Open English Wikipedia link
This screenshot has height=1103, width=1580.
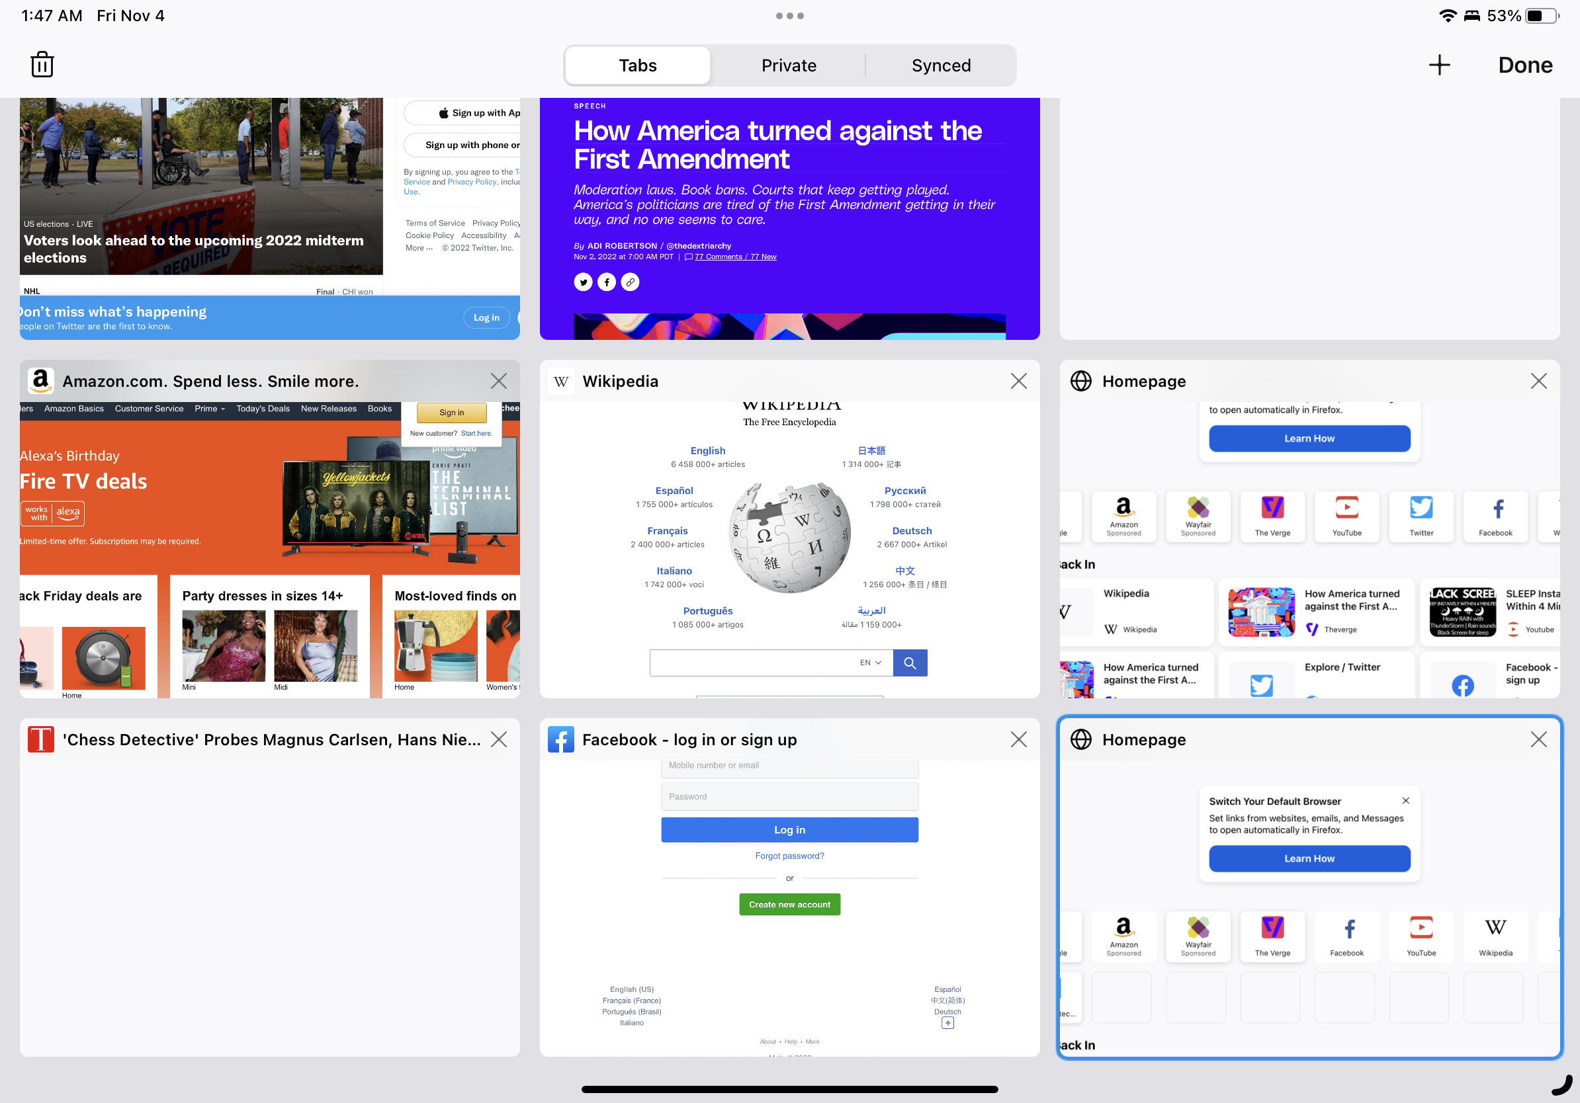click(707, 451)
